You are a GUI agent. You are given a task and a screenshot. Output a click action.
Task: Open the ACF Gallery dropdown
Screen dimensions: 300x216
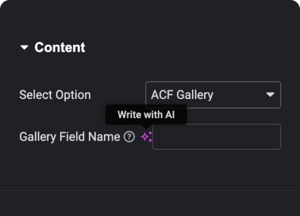pos(213,95)
